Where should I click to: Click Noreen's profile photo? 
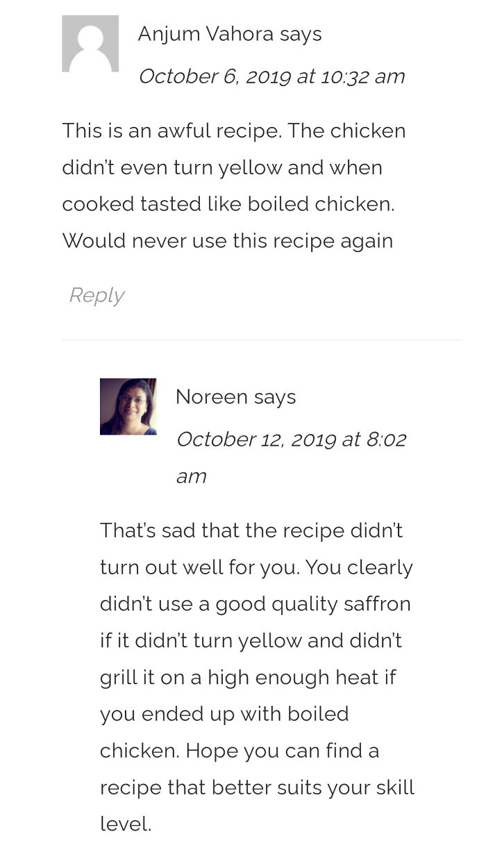tap(128, 406)
